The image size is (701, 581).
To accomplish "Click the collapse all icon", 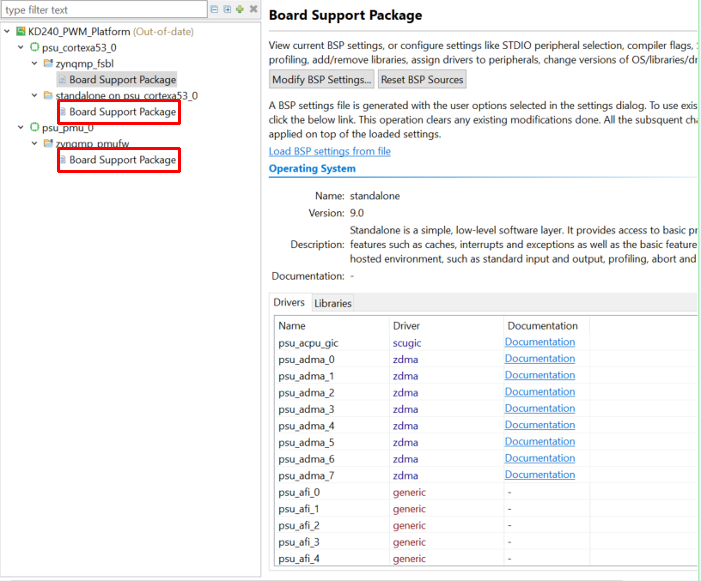I will click(x=215, y=9).
